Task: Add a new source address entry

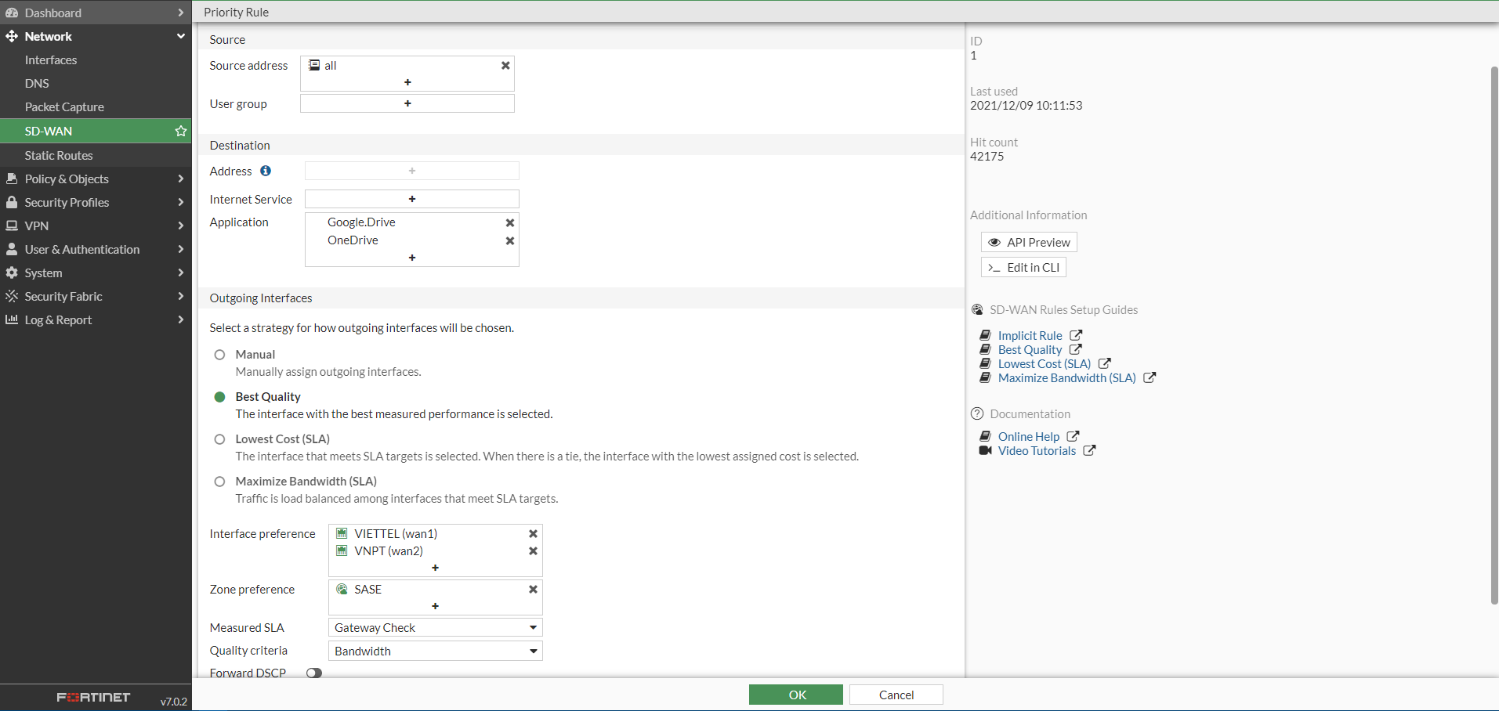Action: tap(407, 82)
